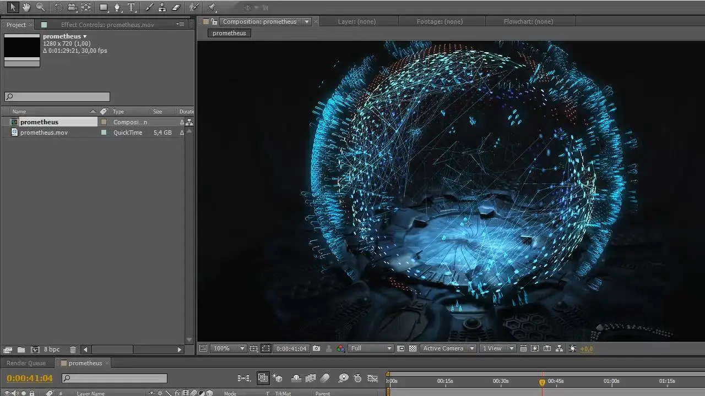Viewport: 705px width, 396px height.
Task: Enable Motion Blur for all layers
Action: 325,378
